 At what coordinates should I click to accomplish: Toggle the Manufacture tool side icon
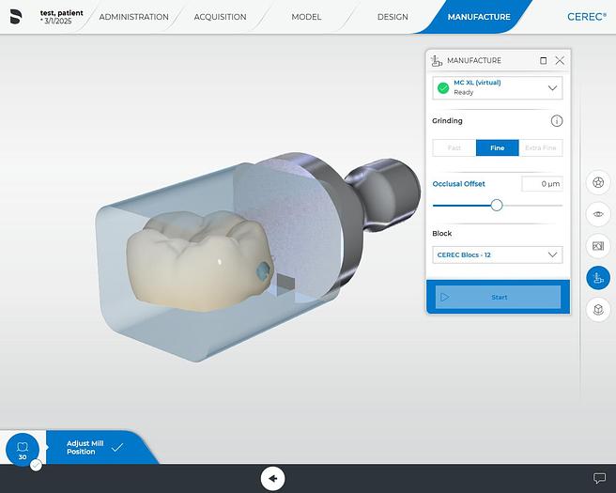[x=598, y=278]
